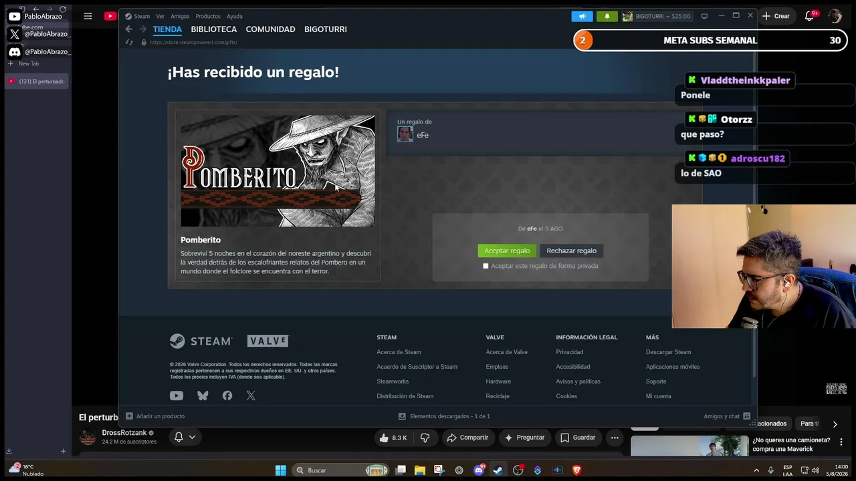Viewport: 856px width, 481px height.
Task: Open the YouTube account avatar
Action: (835, 16)
